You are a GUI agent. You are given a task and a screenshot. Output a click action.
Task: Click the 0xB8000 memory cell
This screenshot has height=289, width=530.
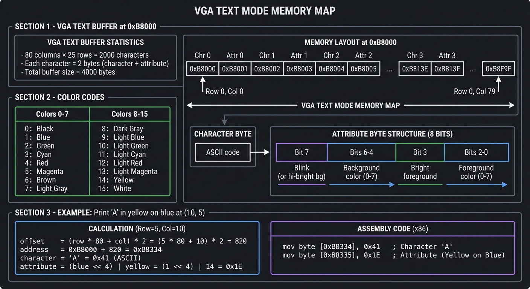click(x=202, y=68)
